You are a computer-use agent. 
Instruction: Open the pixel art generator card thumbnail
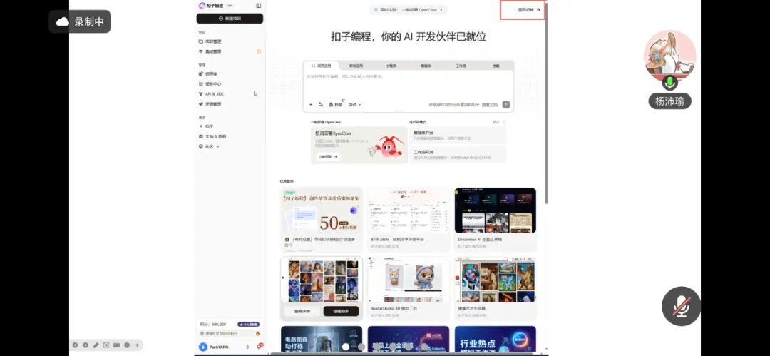(496, 280)
